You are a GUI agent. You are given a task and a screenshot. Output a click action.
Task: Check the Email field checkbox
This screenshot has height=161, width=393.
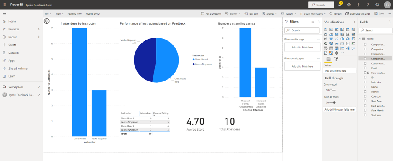[365, 68]
